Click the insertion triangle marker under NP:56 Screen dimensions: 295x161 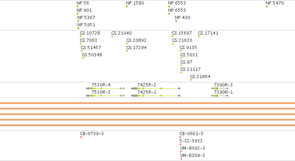click(x=78, y=7)
